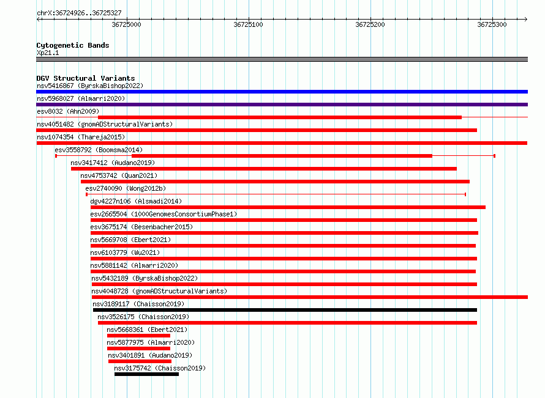Image resolution: width=545 pixels, height=398 pixels.
Task: Select the short black nsv3175742 bar
Action: point(147,374)
